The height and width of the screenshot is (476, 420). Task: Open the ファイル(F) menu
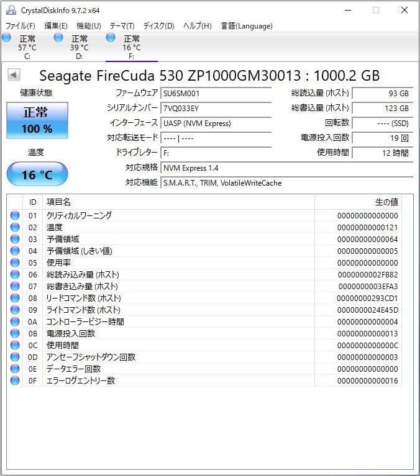(x=21, y=26)
